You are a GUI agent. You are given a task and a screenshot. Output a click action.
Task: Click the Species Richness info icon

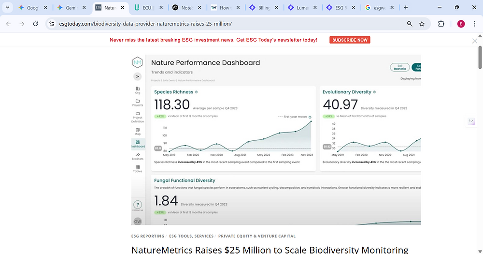196,92
